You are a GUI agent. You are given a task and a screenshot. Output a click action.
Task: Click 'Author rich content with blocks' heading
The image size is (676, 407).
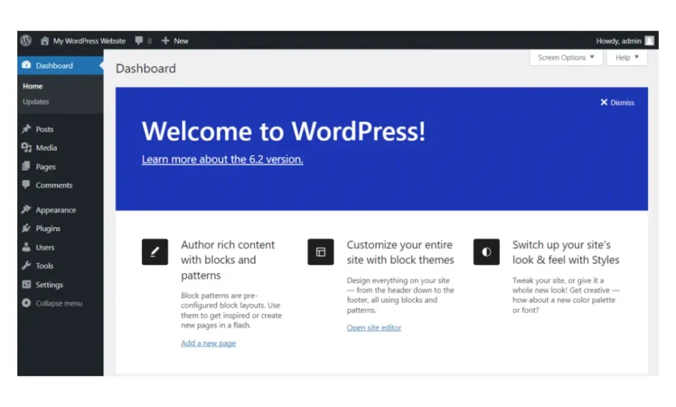pyautogui.click(x=228, y=260)
